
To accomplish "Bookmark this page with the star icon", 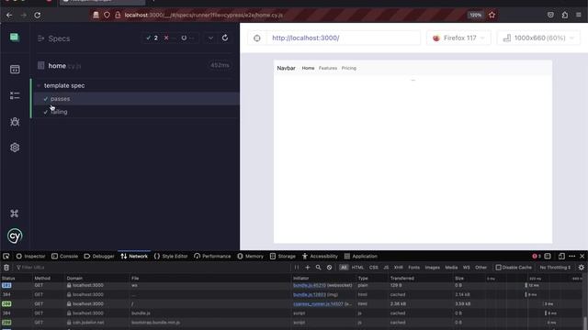I will pos(492,15).
